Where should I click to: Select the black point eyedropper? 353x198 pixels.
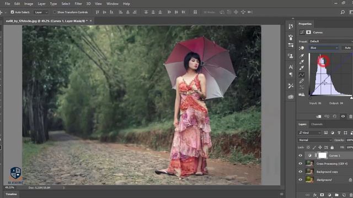(x=302, y=56)
